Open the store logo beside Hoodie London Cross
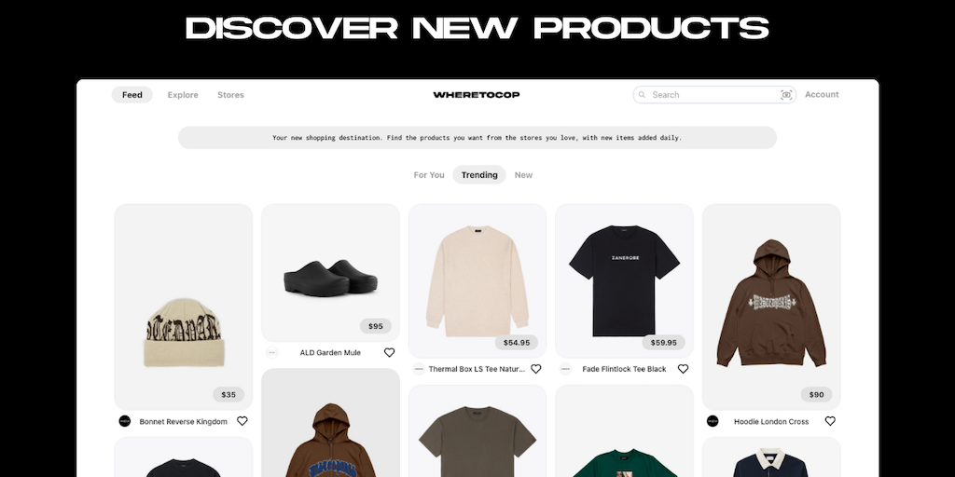Image resolution: width=955 pixels, height=477 pixels. pos(713,421)
